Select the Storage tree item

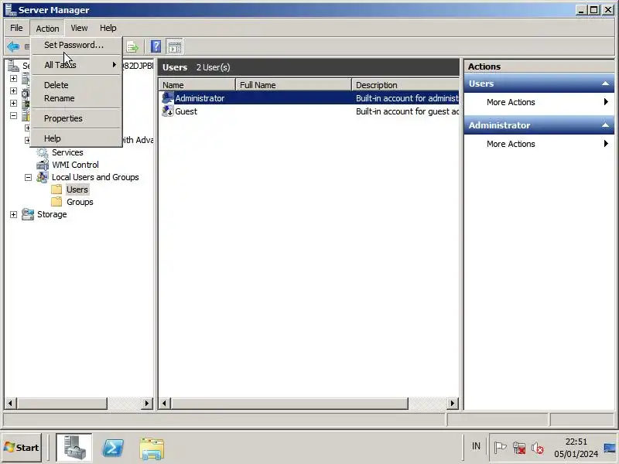click(52, 214)
